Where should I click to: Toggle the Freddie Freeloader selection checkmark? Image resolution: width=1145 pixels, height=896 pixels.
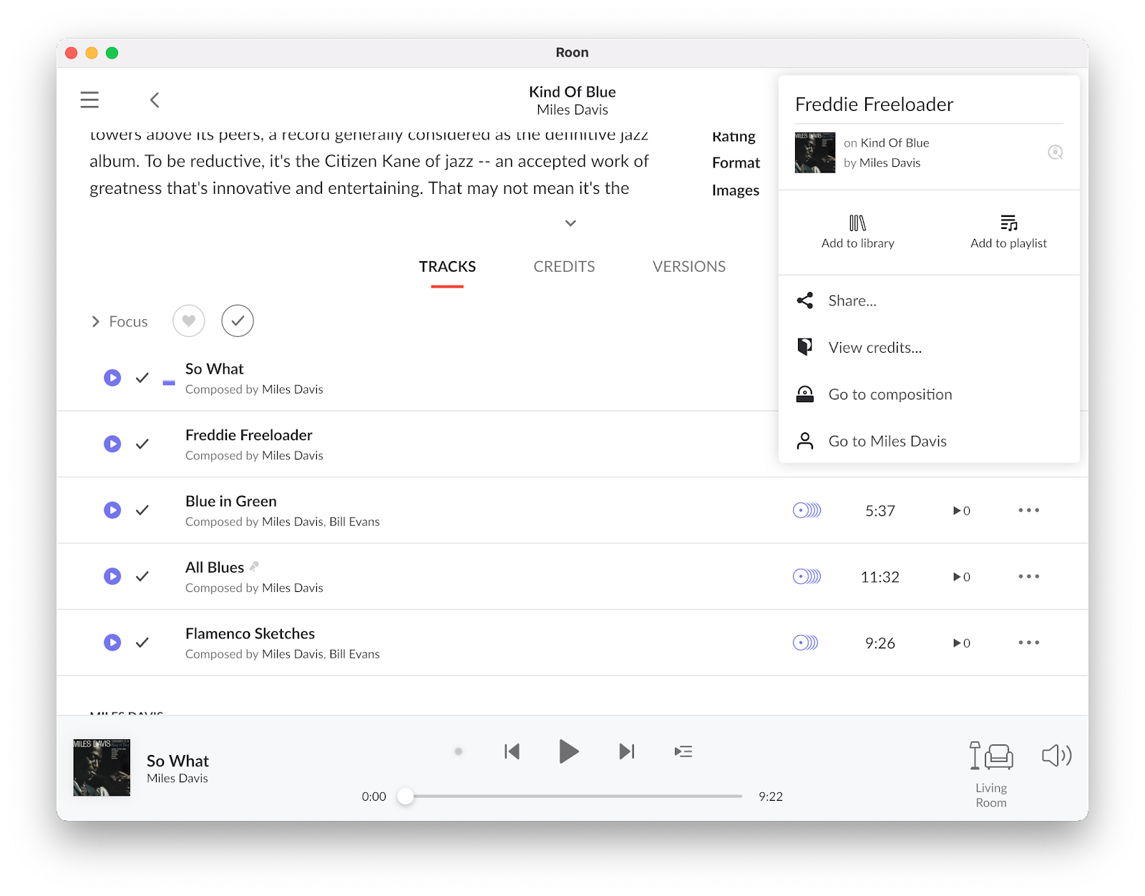point(142,444)
